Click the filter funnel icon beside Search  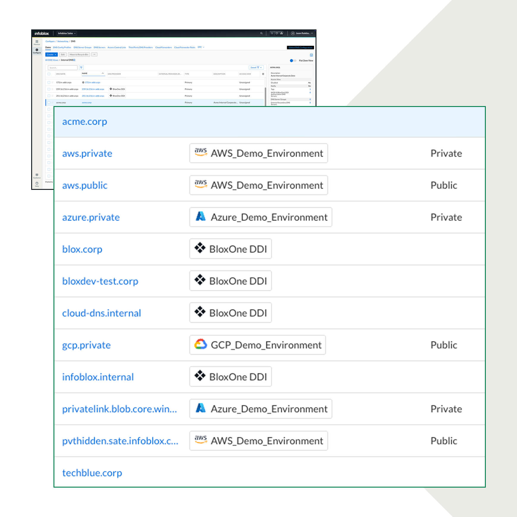81,67
